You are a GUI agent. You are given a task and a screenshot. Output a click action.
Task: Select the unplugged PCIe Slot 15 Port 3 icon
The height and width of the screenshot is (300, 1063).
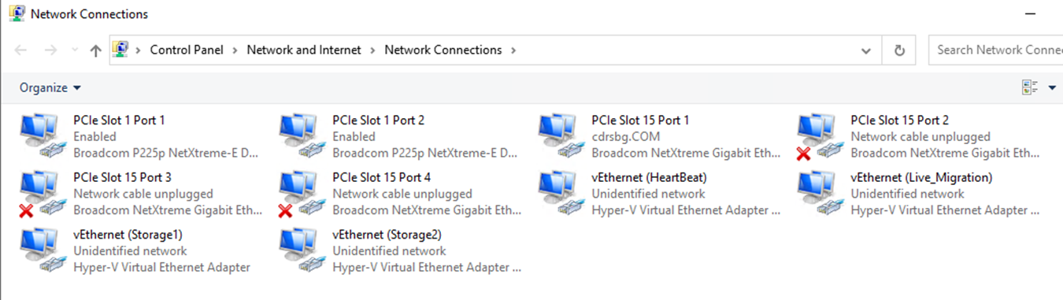[40, 194]
